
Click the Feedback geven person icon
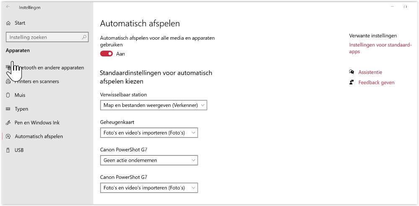coord(352,82)
